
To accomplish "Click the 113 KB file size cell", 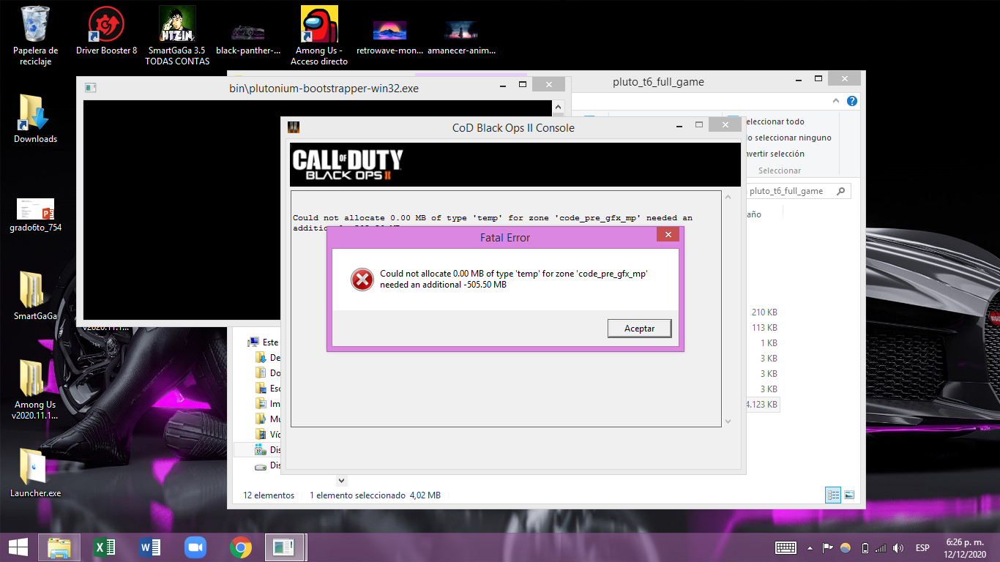I will click(764, 328).
